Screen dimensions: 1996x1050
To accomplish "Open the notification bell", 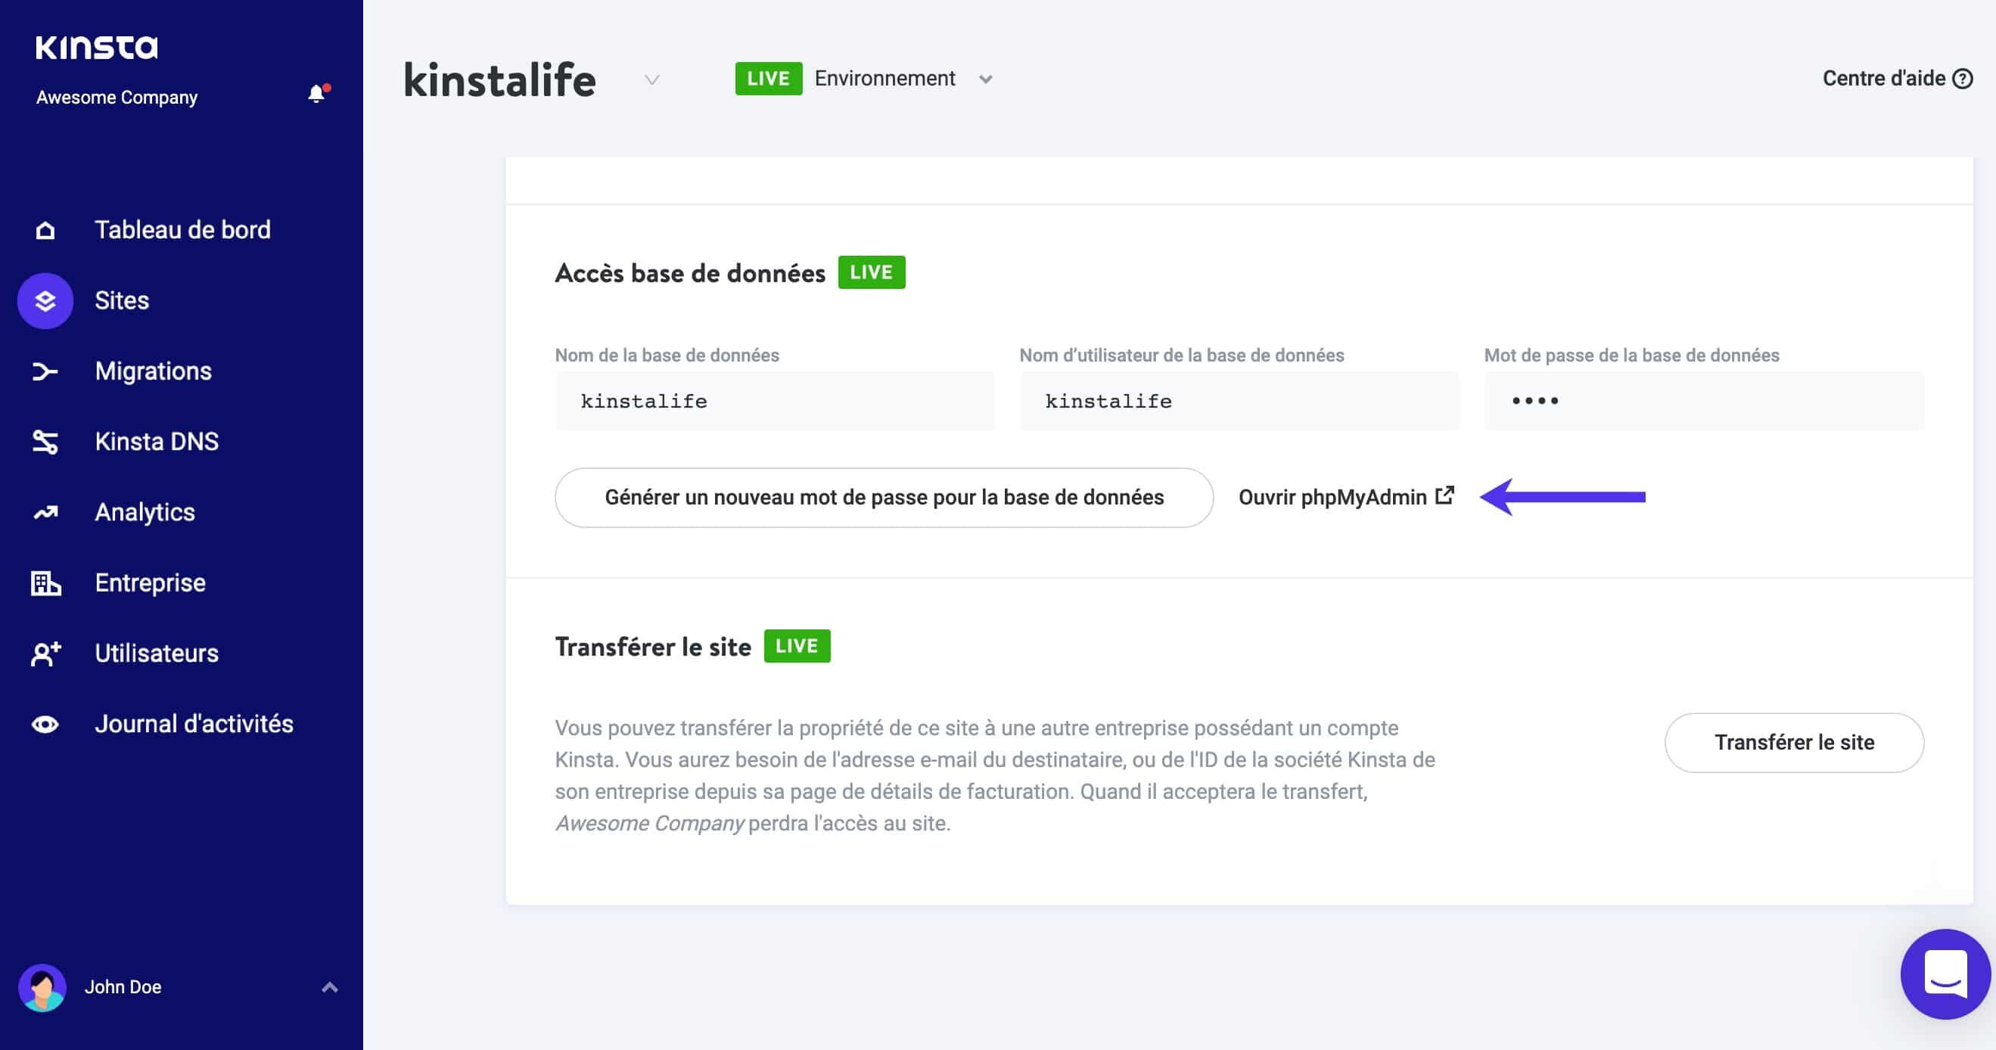I will click(x=318, y=95).
